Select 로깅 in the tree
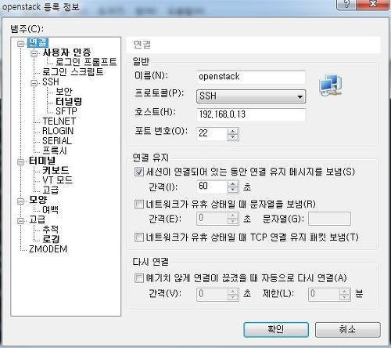Viewport: 391px width, 348px height. pyautogui.click(x=51, y=239)
